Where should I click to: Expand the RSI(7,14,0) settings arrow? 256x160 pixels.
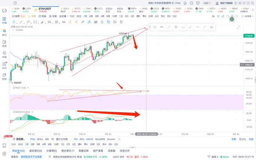tap(28, 88)
